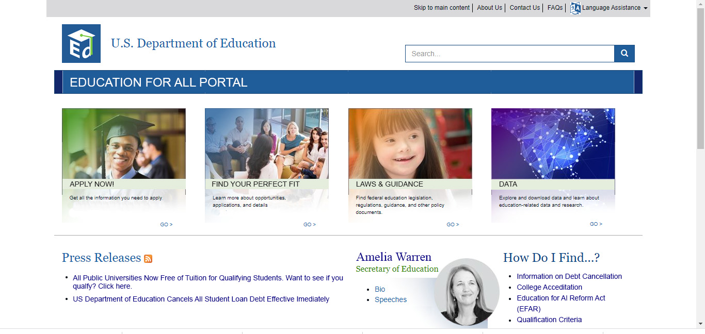The image size is (705, 334).
Task: Open the Apply Now graduate thumbnail
Action: click(124, 143)
